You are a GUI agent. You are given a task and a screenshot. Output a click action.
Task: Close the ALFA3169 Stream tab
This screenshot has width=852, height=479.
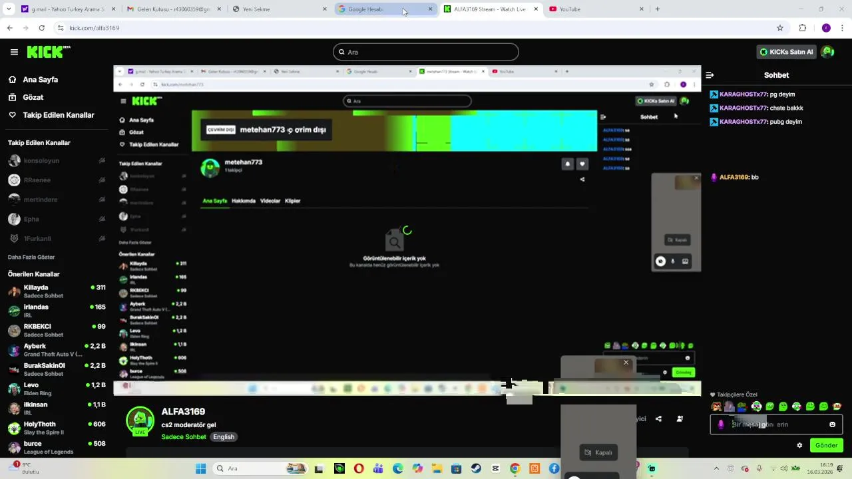click(x=536, y=9)
